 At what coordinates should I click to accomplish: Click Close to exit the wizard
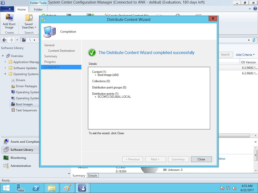201,159
